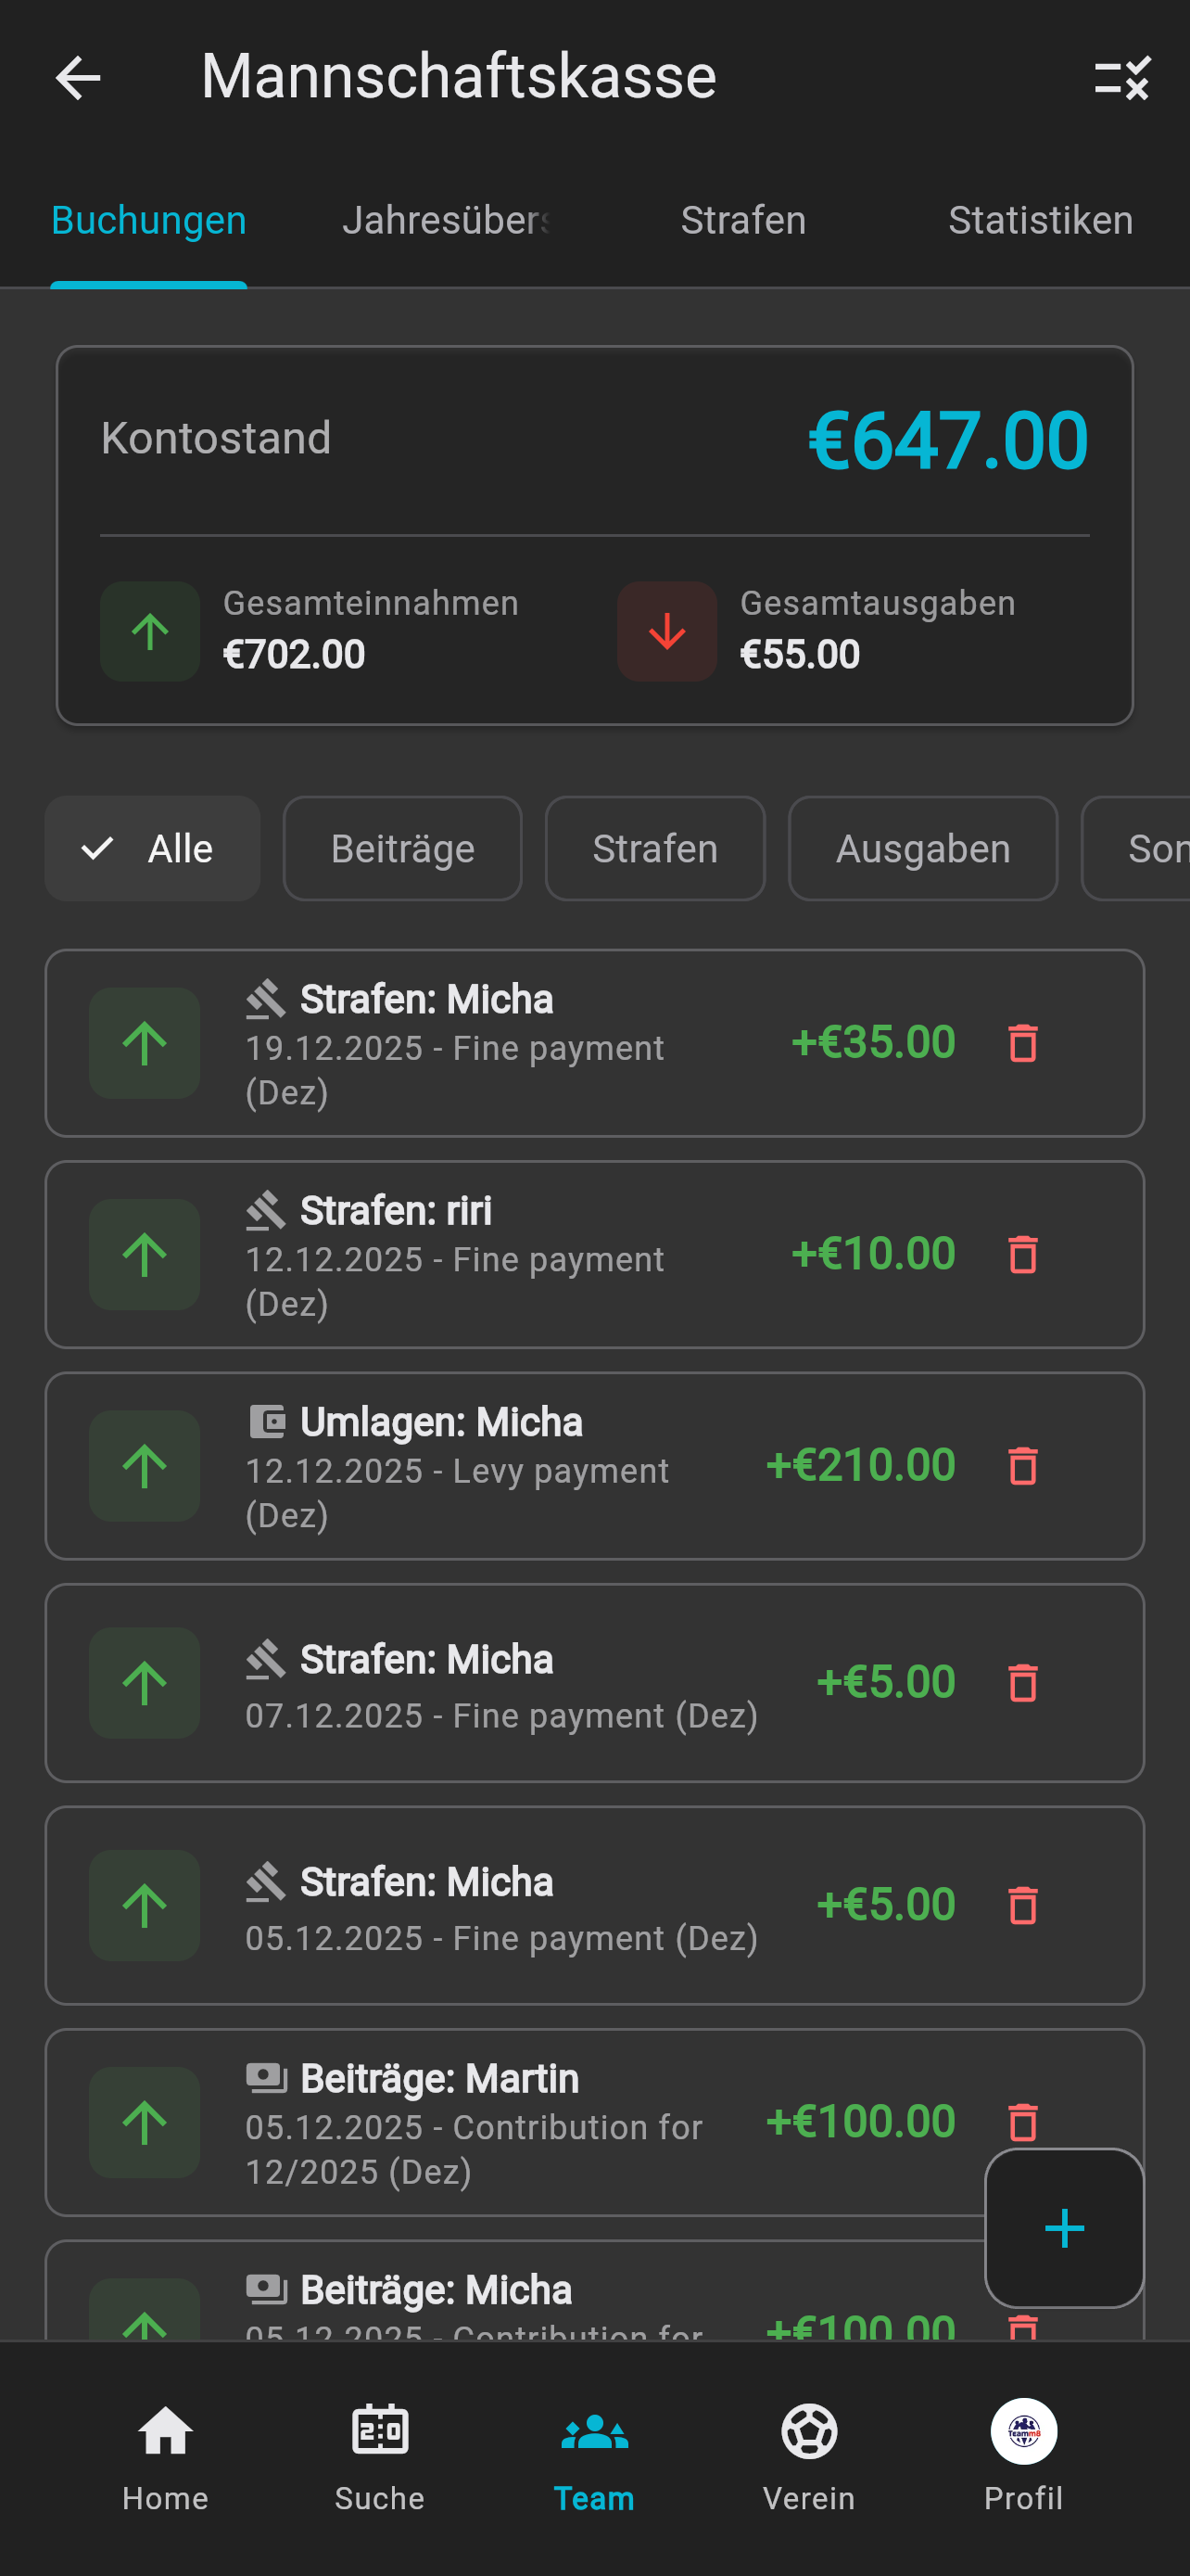Trash the 05.12.2025 Micha €5 fine
This screenshot has width=1190, height=2576.
coord(1022,1905)
